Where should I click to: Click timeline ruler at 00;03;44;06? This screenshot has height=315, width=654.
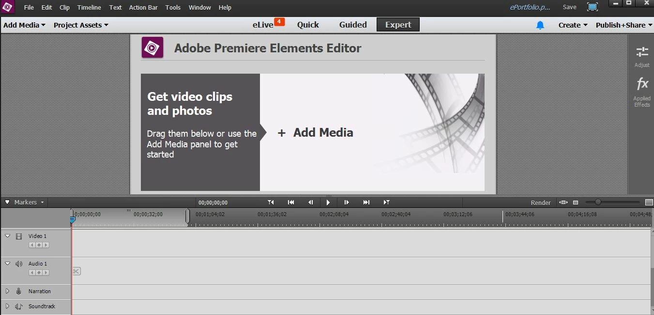tap(520, 214)
